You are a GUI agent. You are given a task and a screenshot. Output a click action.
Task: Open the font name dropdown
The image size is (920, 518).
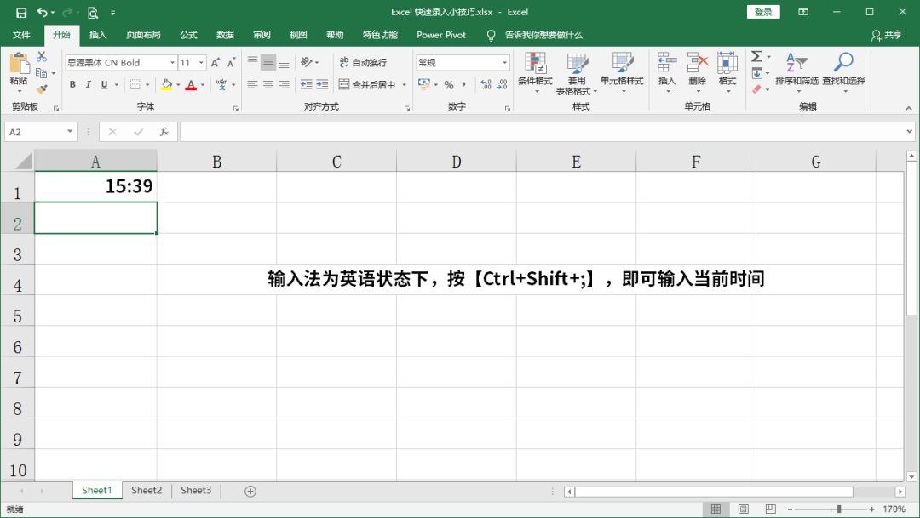[173, 62]
